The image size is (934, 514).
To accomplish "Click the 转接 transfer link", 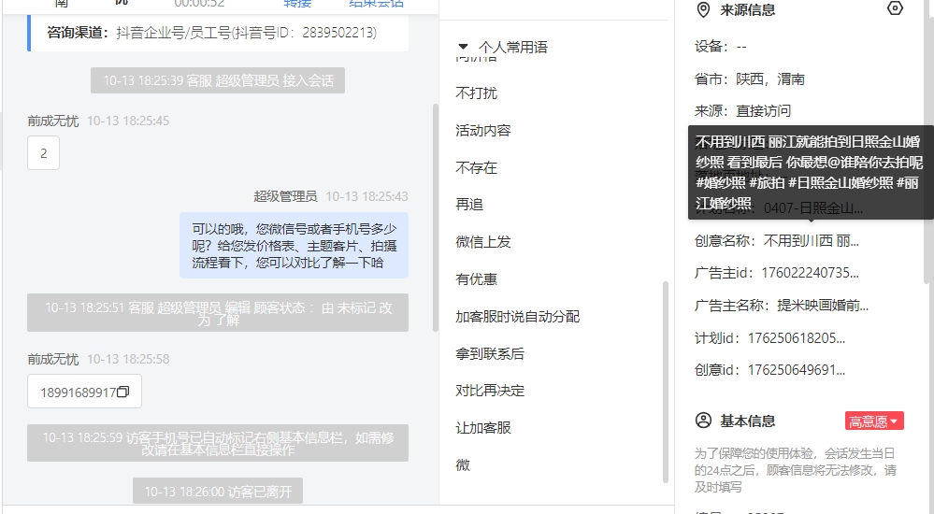I will pyautogui.click(x=297, y=3).
